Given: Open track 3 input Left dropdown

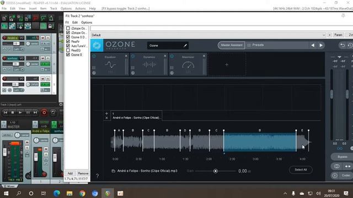Looking at the screenshot, I should (x=19, y=90).
